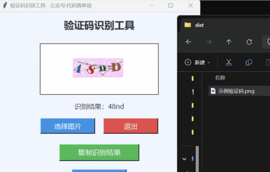This screenshot has width=270, height=172.
Task: Expand chevron in Explorer navigation pane
Action: 184,159
